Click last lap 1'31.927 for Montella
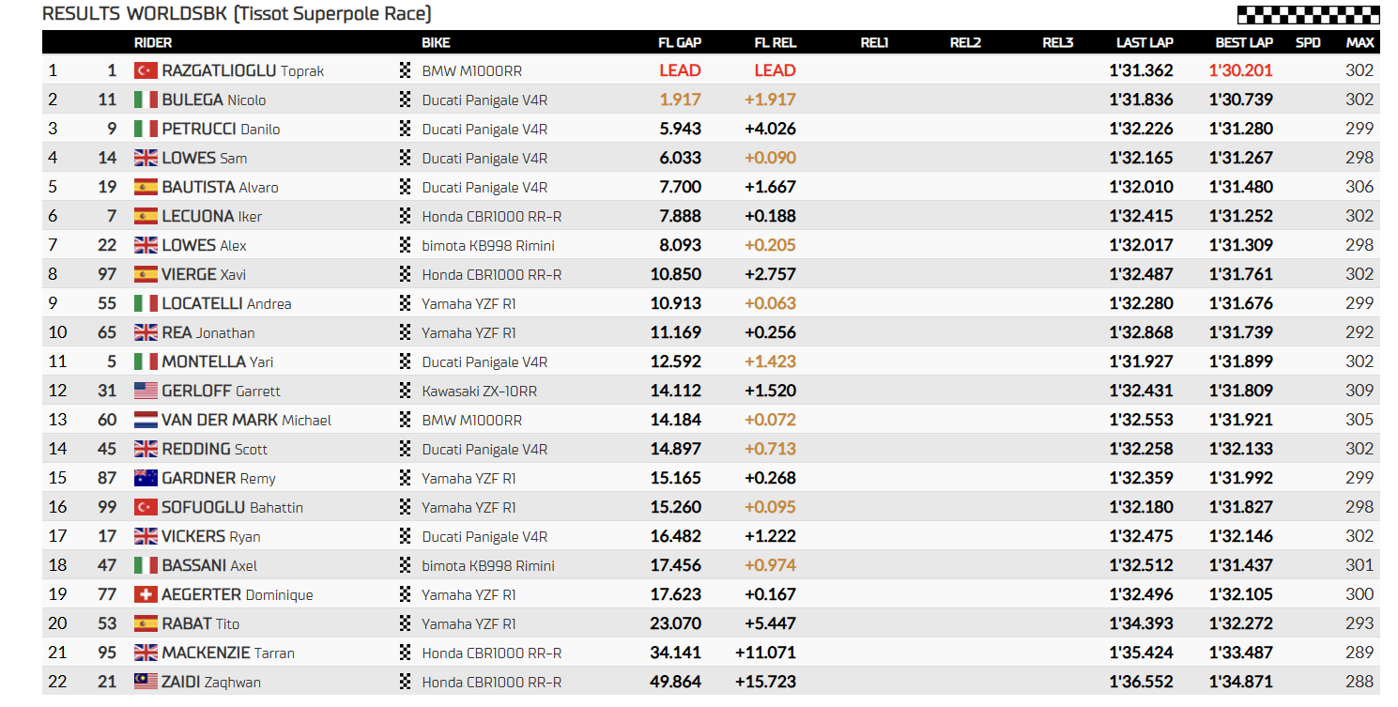 click(x=1141, y=361)
